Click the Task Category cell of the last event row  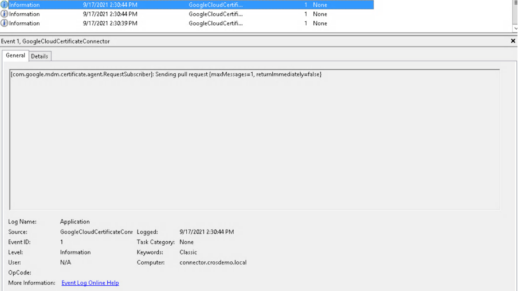320,23
